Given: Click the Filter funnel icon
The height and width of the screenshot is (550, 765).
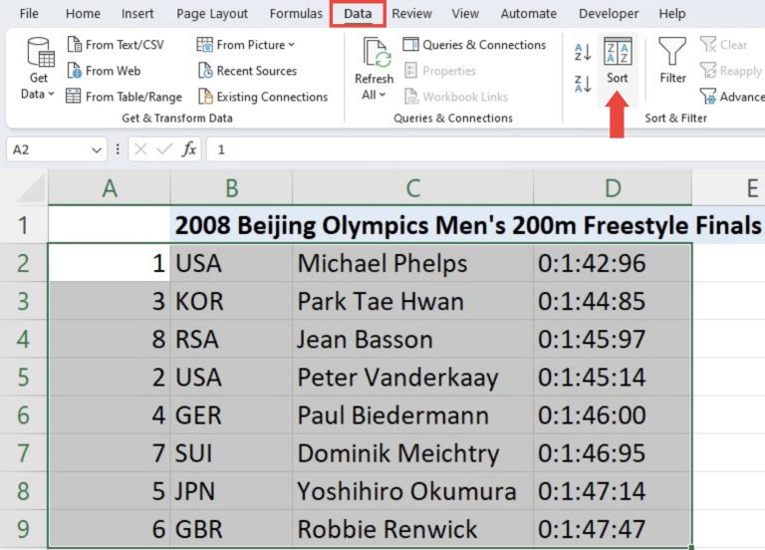Looking at the screenshot, I should pyautogui.click(x=672, y=54).
